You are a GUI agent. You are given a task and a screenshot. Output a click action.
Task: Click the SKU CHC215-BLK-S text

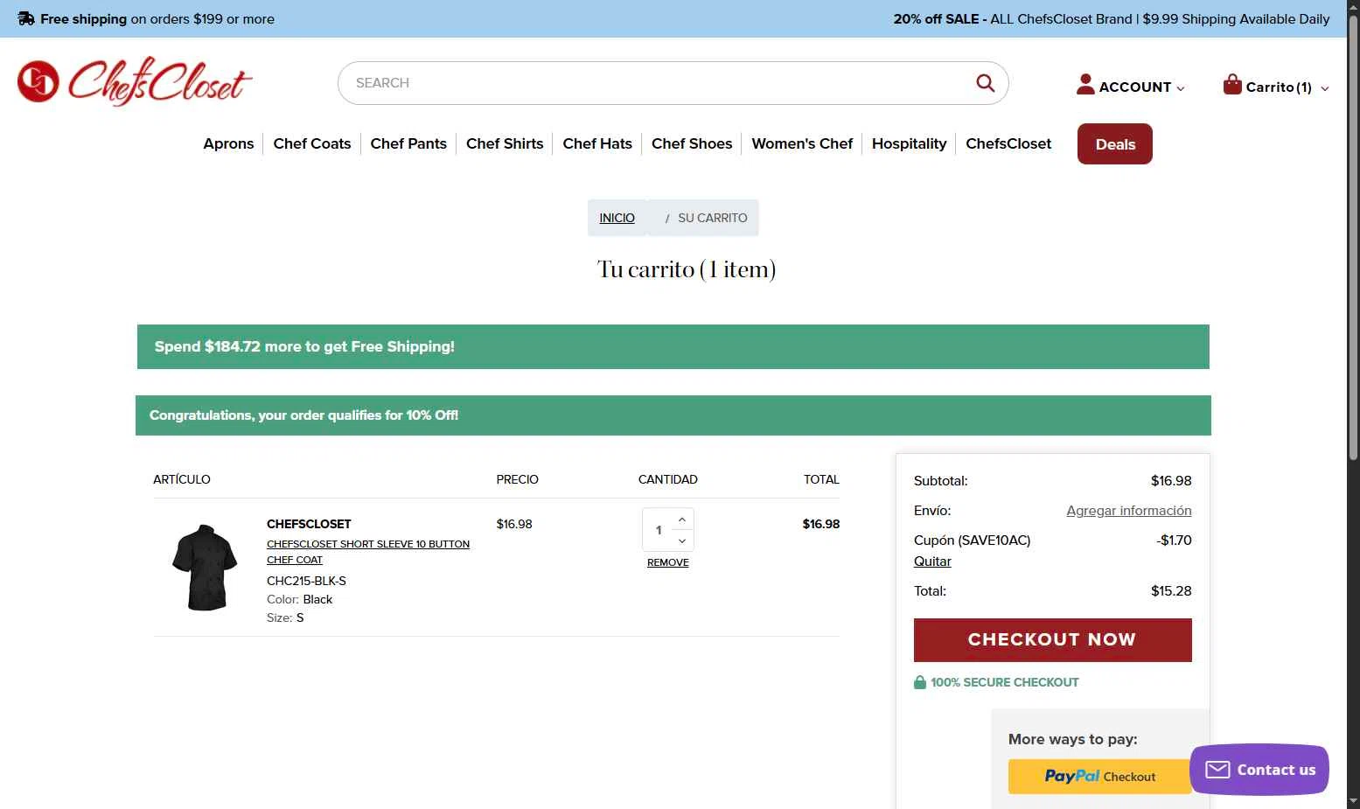pyautogui.click(x=306, y=581)
